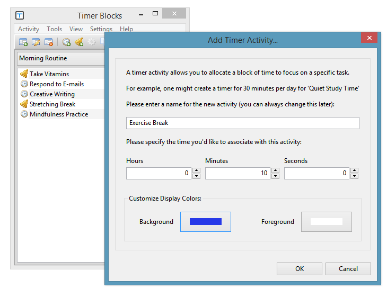Click the add reminder bell toolbar icon
This screenshot has height=289, width=387.
[x=79, y=42]
